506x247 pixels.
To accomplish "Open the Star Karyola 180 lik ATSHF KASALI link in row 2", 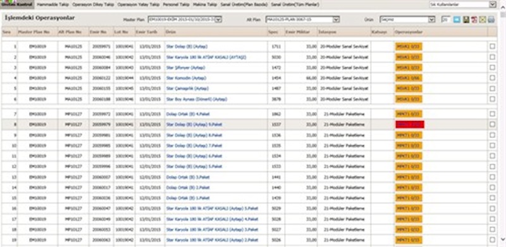I will click(206, 57).
